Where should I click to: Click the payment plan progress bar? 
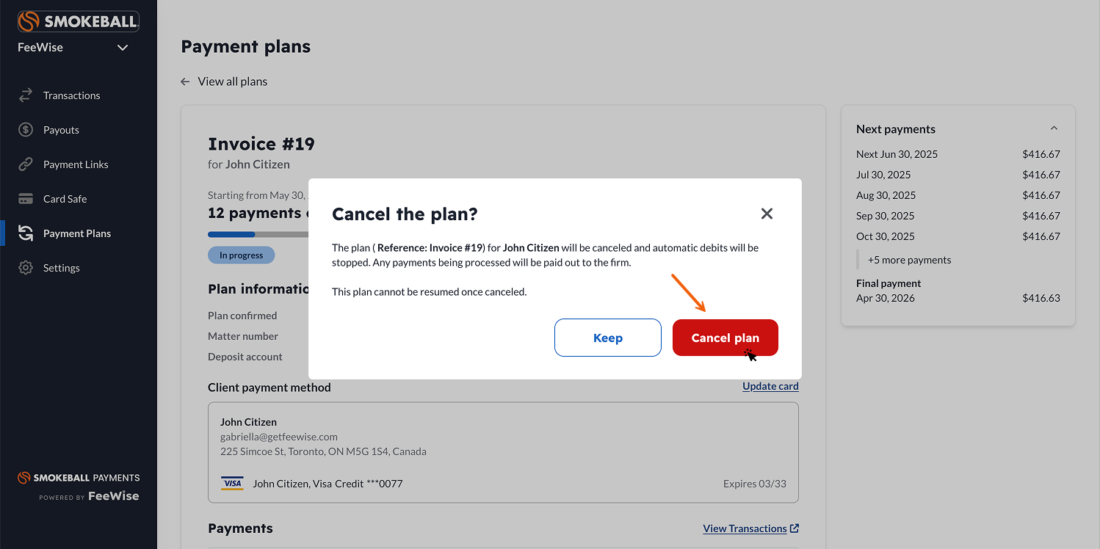coord(258,235)
